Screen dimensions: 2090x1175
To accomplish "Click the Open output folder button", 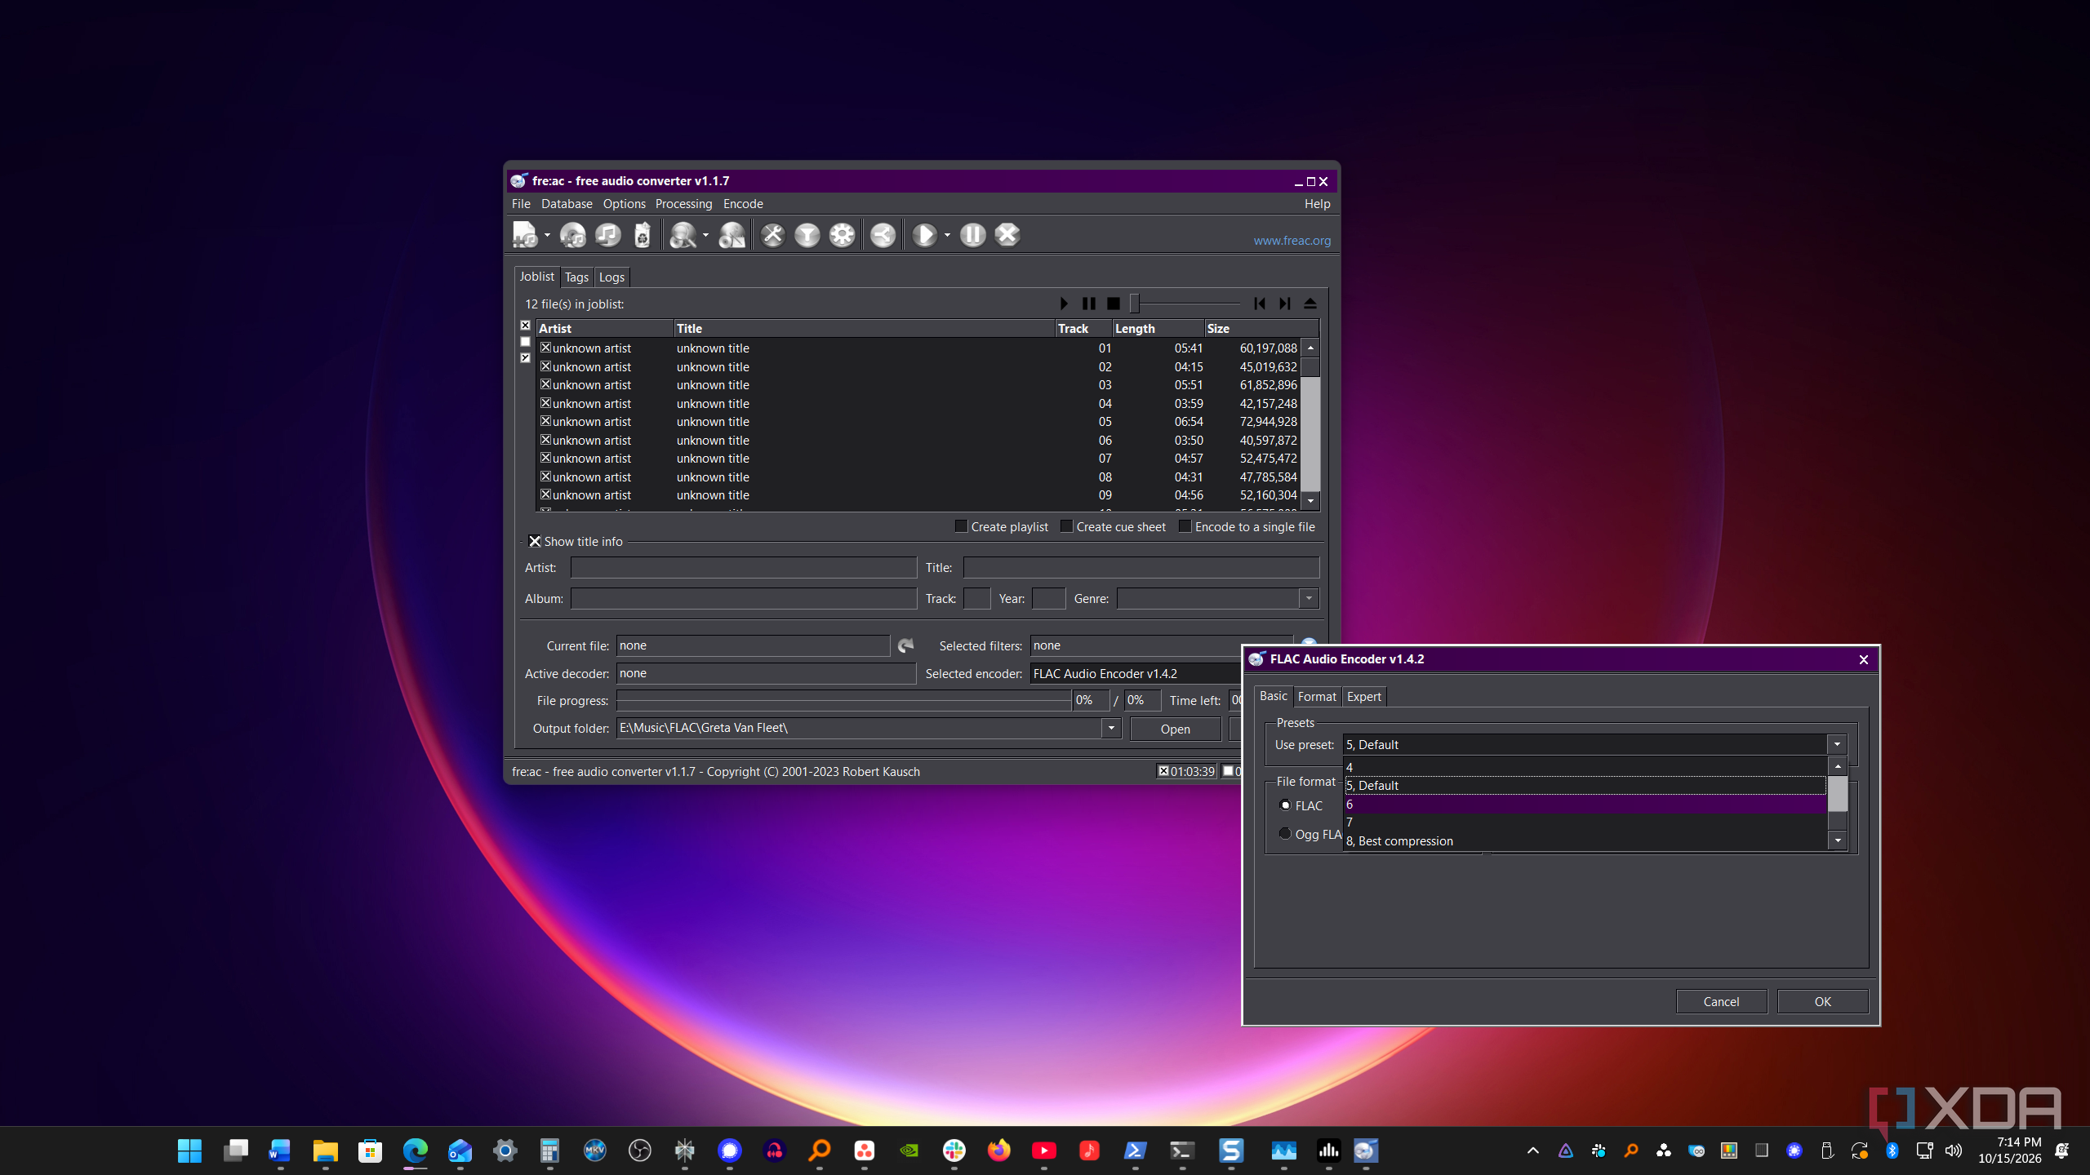I will [x=1175, y=729].
